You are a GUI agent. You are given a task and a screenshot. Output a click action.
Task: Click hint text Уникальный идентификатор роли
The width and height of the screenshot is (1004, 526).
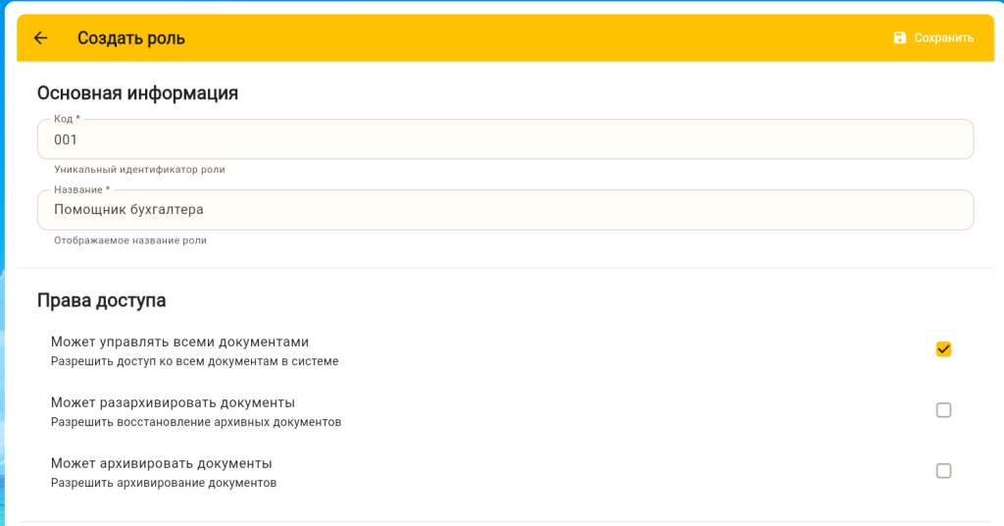pyautogui.click(x=139, y=170)
